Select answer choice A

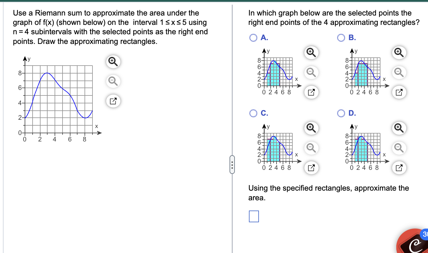(x=253, y=37)
